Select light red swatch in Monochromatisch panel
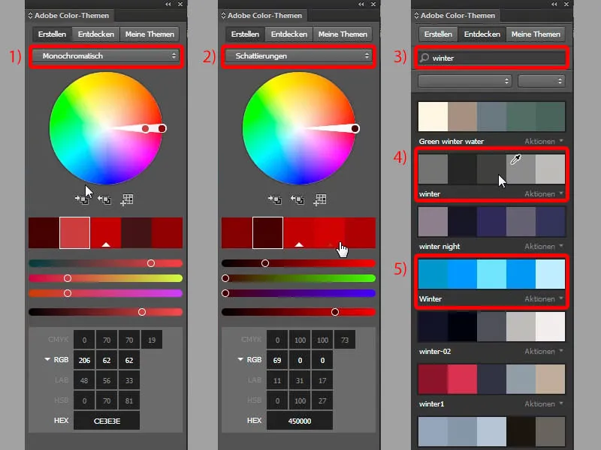The width and height of the screenshot is (601, 450). pos(74,232)
